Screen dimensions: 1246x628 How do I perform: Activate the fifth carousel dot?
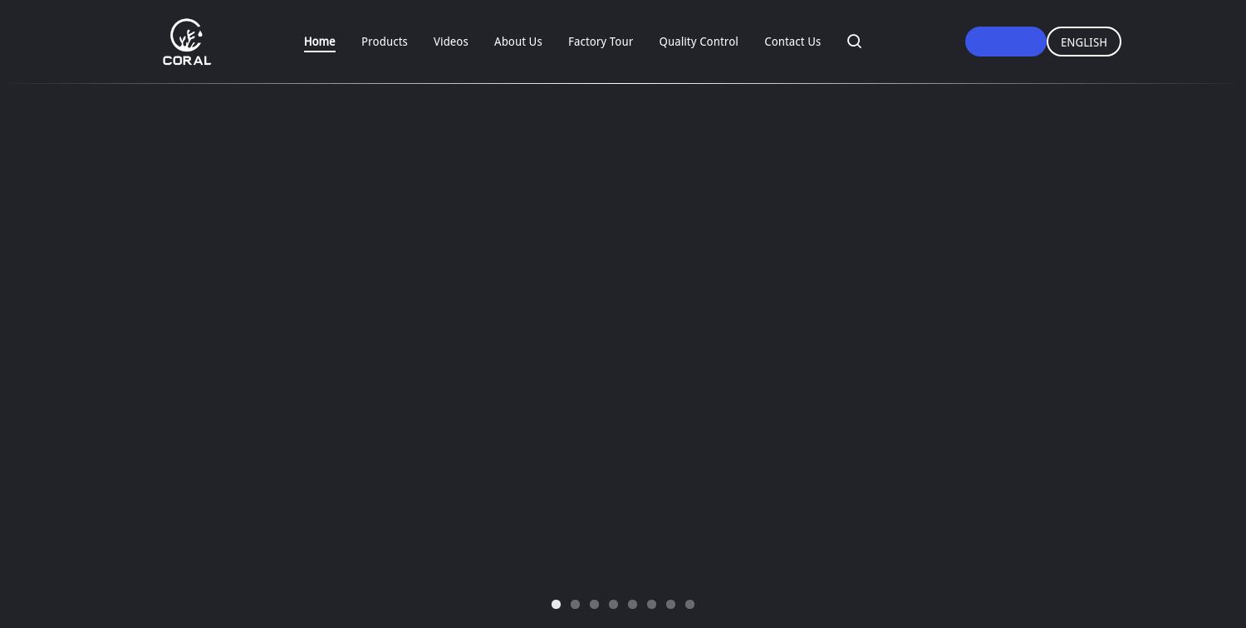(632, 604)
